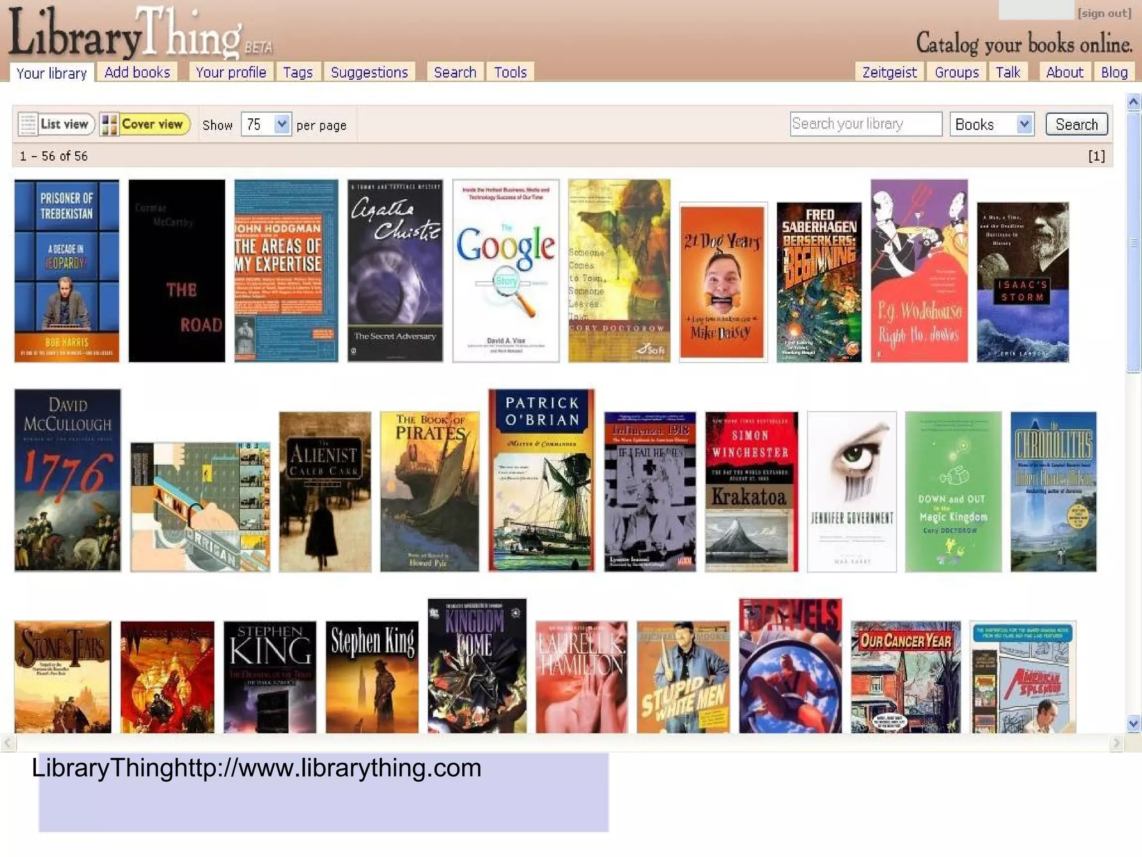Open the Search tab in navigation
1142x857 pixels.
455,73
